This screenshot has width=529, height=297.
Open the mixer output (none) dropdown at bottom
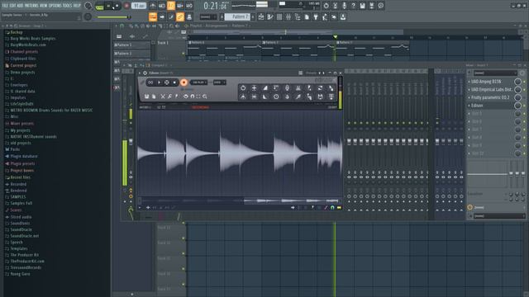499,216
